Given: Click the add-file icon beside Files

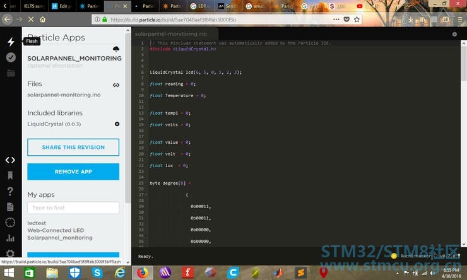Looking at the screenshot, I should (x=116, y=85).
